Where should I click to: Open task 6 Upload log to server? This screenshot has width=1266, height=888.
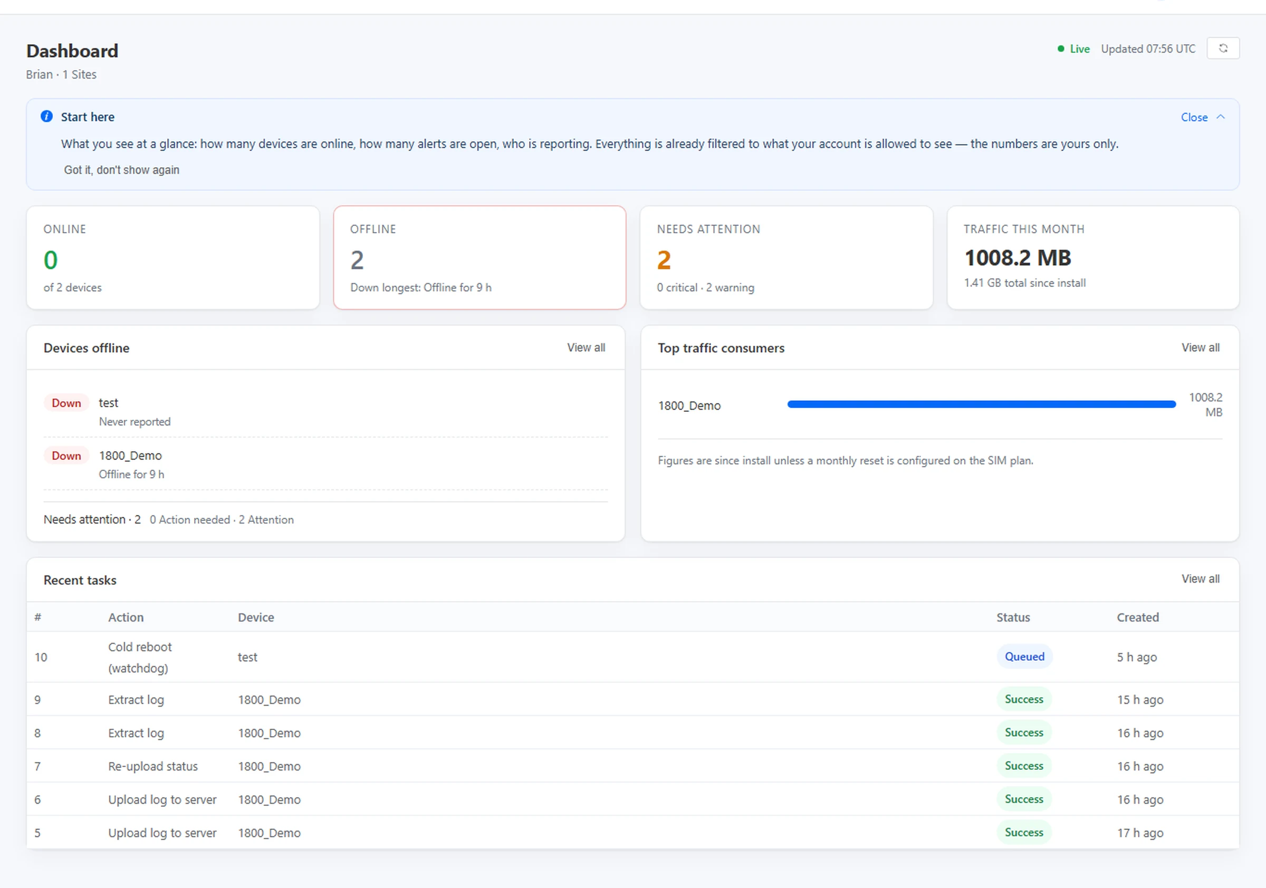632,799
